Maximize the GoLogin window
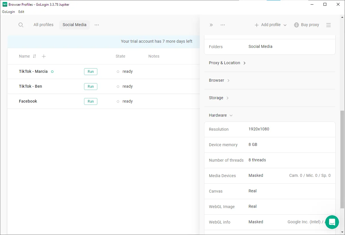This screenshot has width=345, height=235. pyautogui.click(x=325, y=4)
